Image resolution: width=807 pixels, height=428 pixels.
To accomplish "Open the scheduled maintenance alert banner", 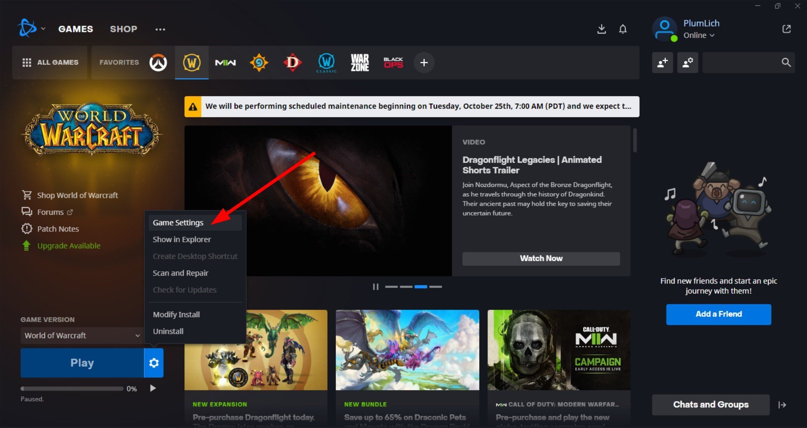I will (412, 107).
